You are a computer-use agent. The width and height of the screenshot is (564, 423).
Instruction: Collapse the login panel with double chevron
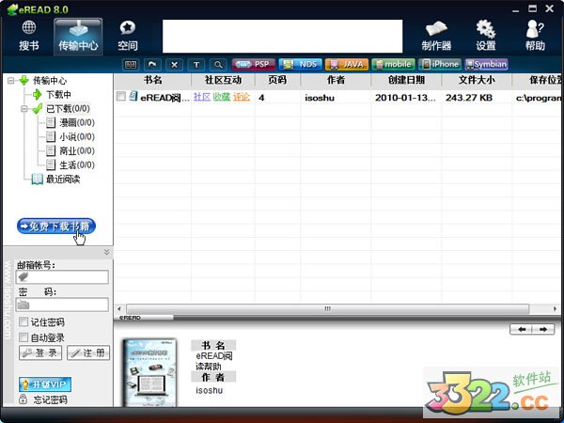(106, 252)
